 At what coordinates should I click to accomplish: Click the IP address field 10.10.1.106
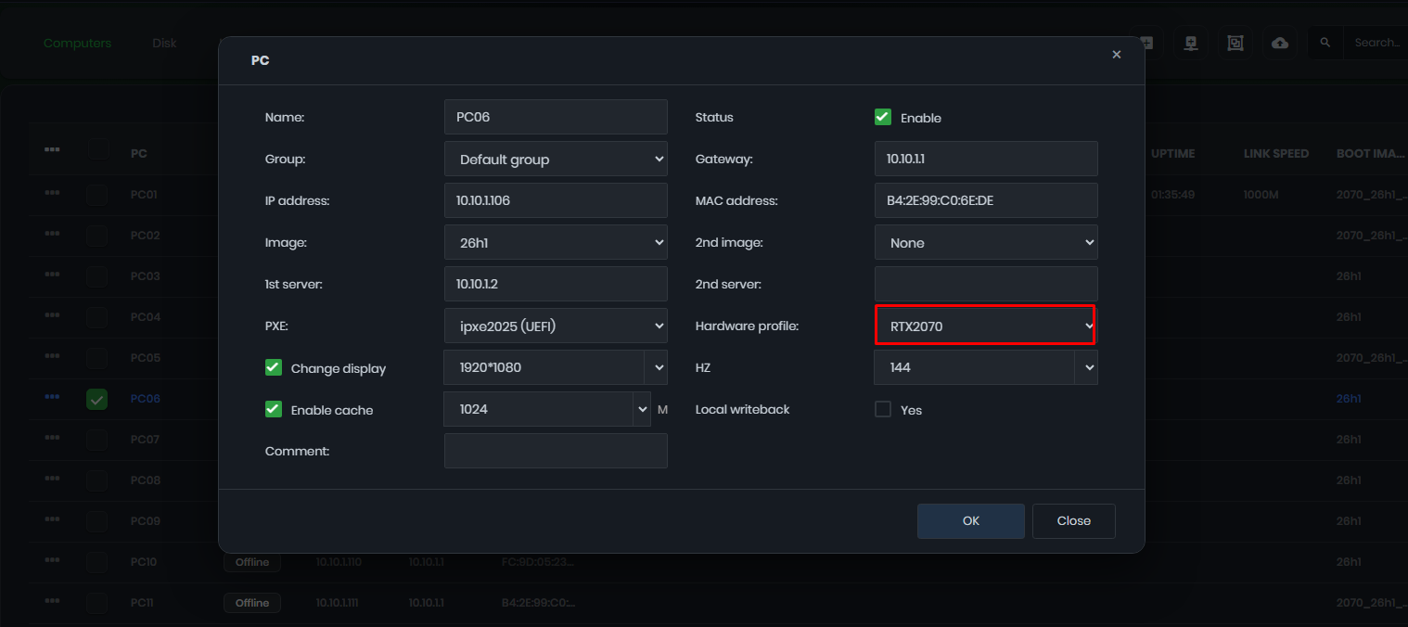pyautogui.click(x=556, y=200)
